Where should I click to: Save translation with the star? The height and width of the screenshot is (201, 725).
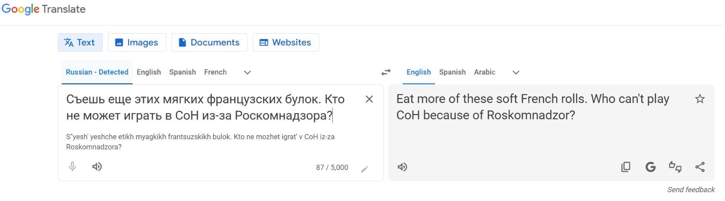(x=700, y=99)
